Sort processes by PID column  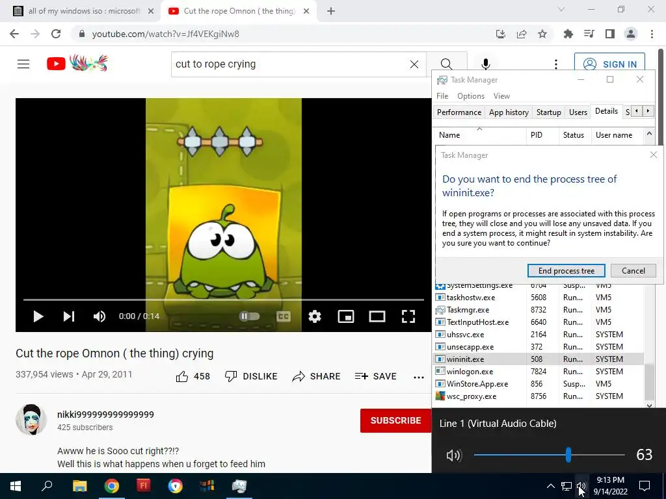click(x=542, y=135)
